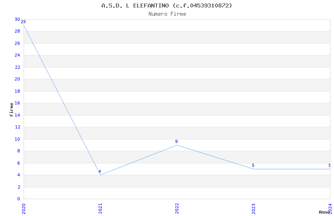Click y-axis tick value 0
Screen dimensions: 334x216
[19, 199]
